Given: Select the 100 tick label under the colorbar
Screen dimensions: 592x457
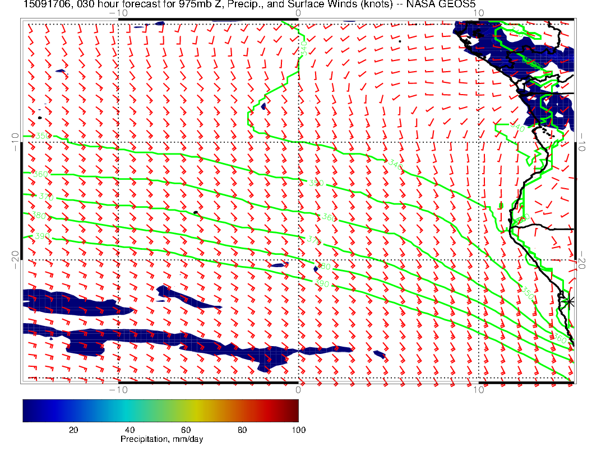Looking at the screenshot, I should [x=298, y=430].
